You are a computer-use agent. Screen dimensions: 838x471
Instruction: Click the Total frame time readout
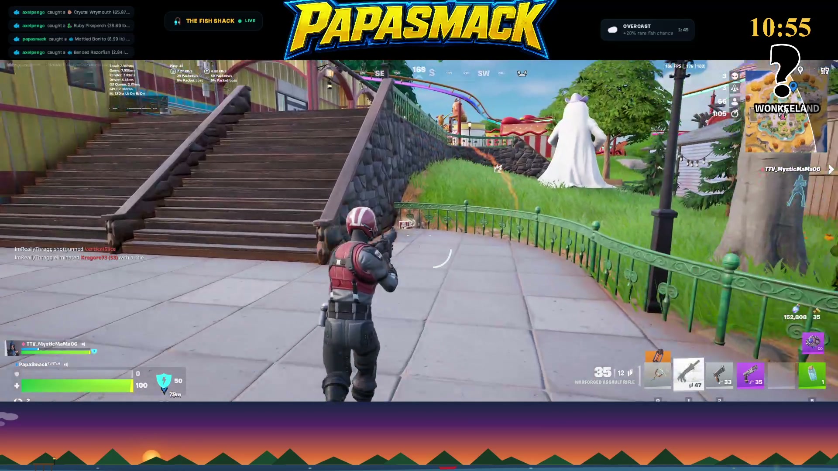[121, 66]
